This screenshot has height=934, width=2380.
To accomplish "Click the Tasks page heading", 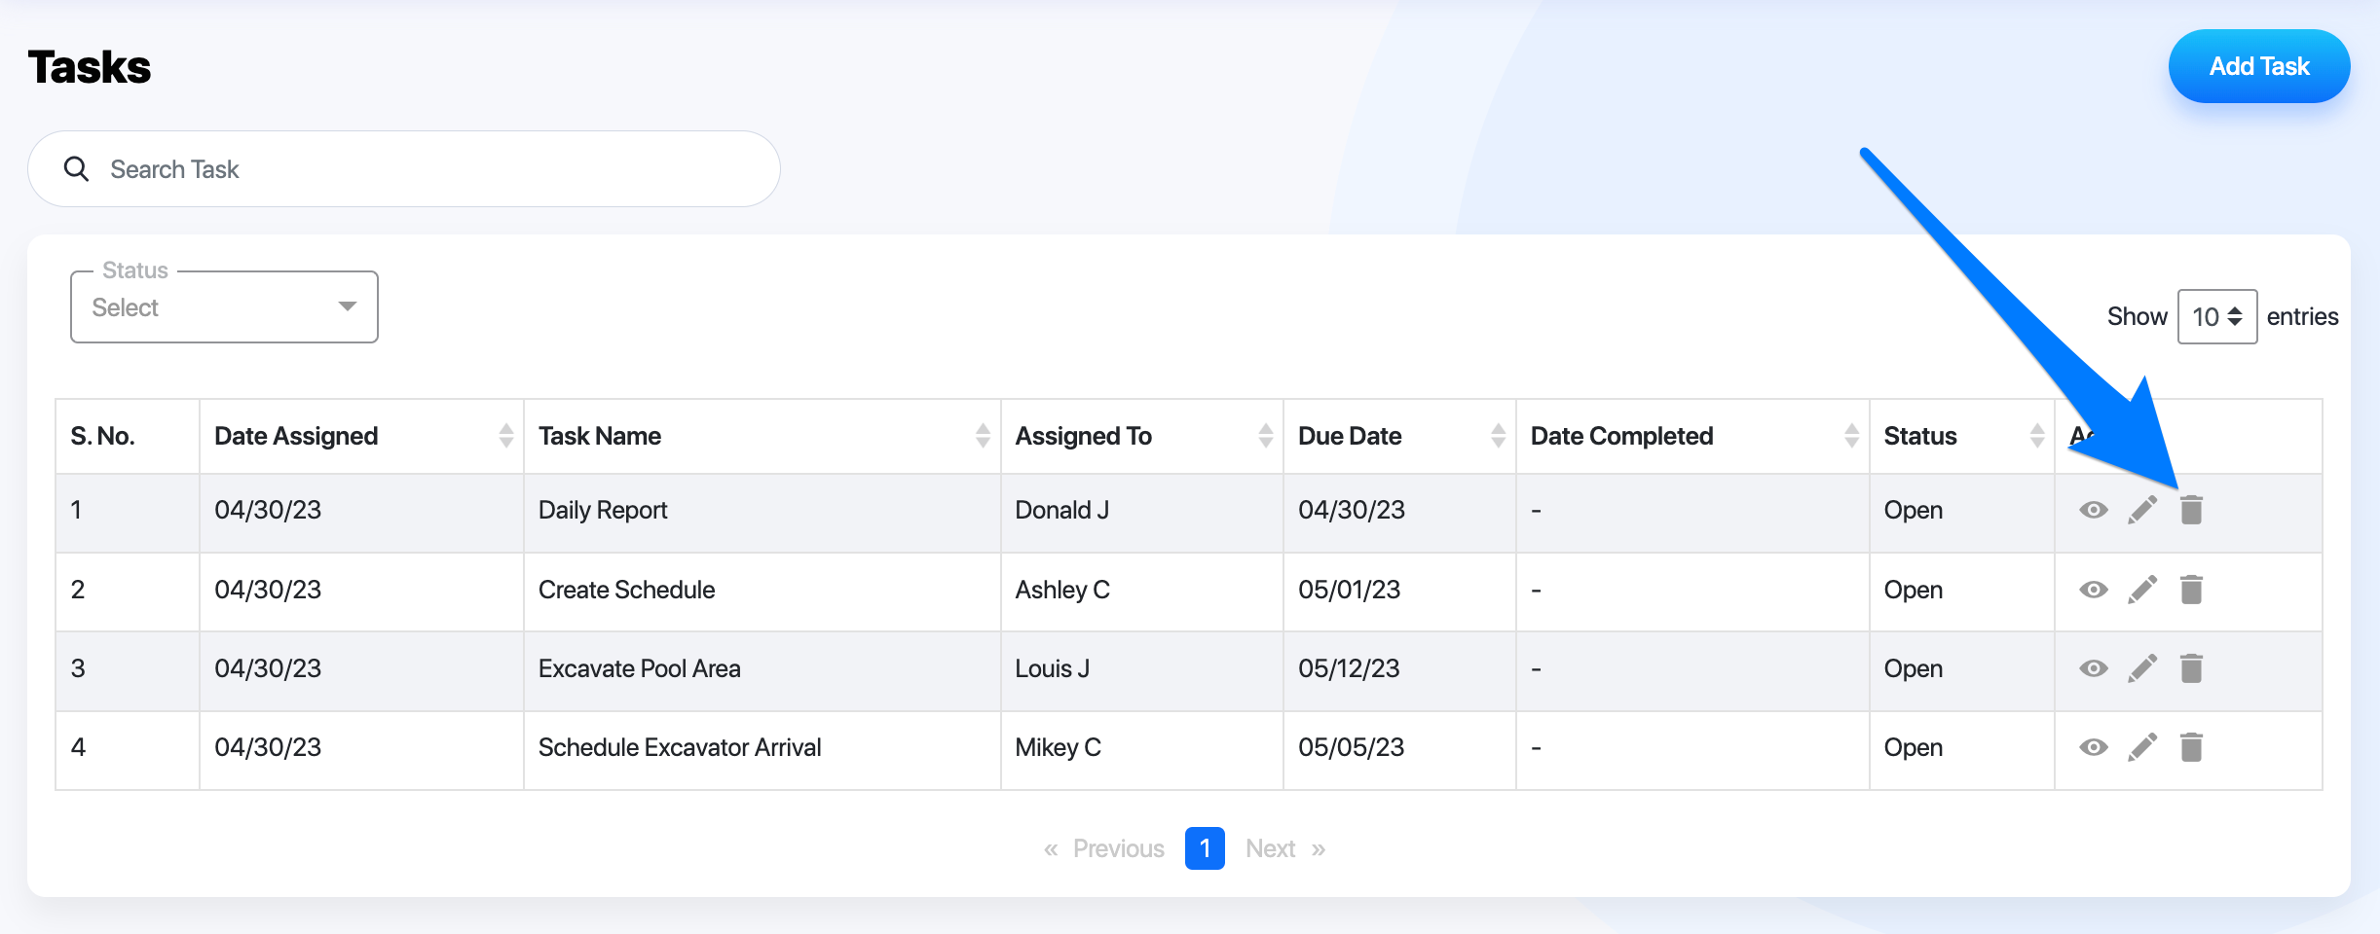I will (90, 67).
